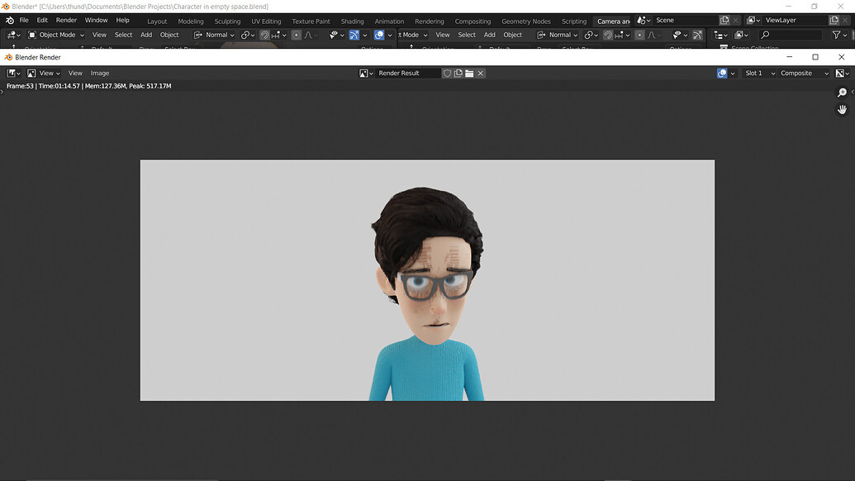The width and height of the screenshot is (855, 481).
Task: Open the Image menu in Blender Render
Action: 100,73
